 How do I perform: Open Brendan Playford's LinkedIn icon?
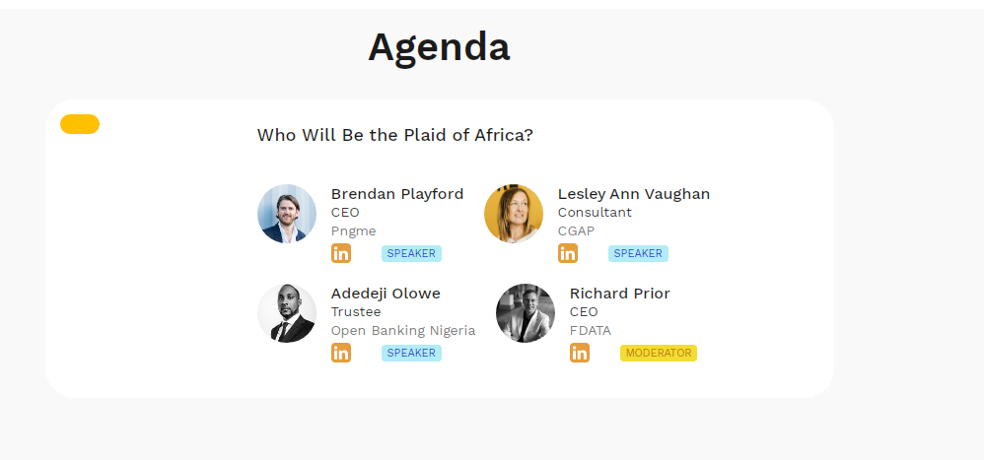(341, 253)
